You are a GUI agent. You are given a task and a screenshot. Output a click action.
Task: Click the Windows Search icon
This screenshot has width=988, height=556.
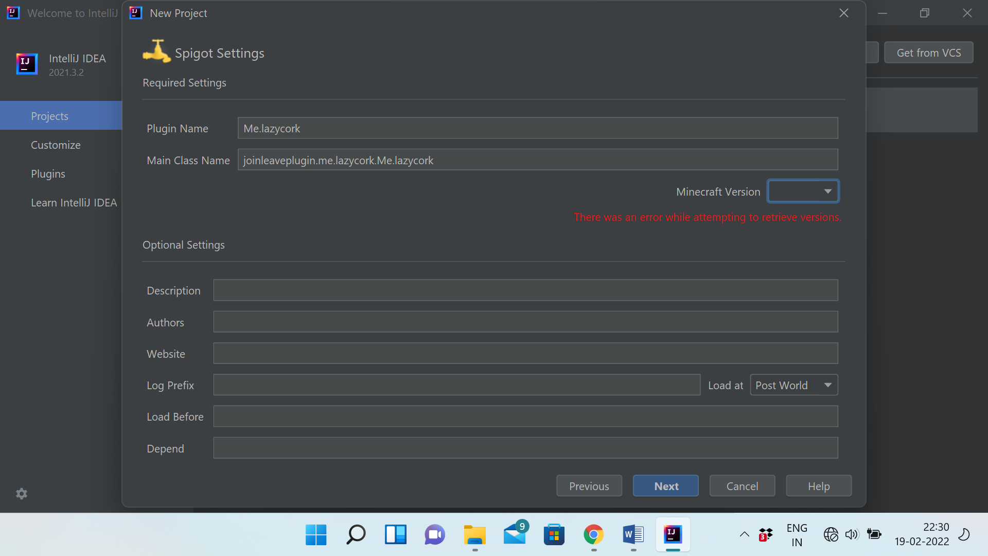pyautogui.click(x=356, y=534)
